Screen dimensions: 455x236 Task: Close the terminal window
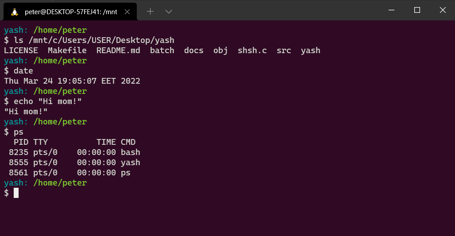tap(443, 10)
